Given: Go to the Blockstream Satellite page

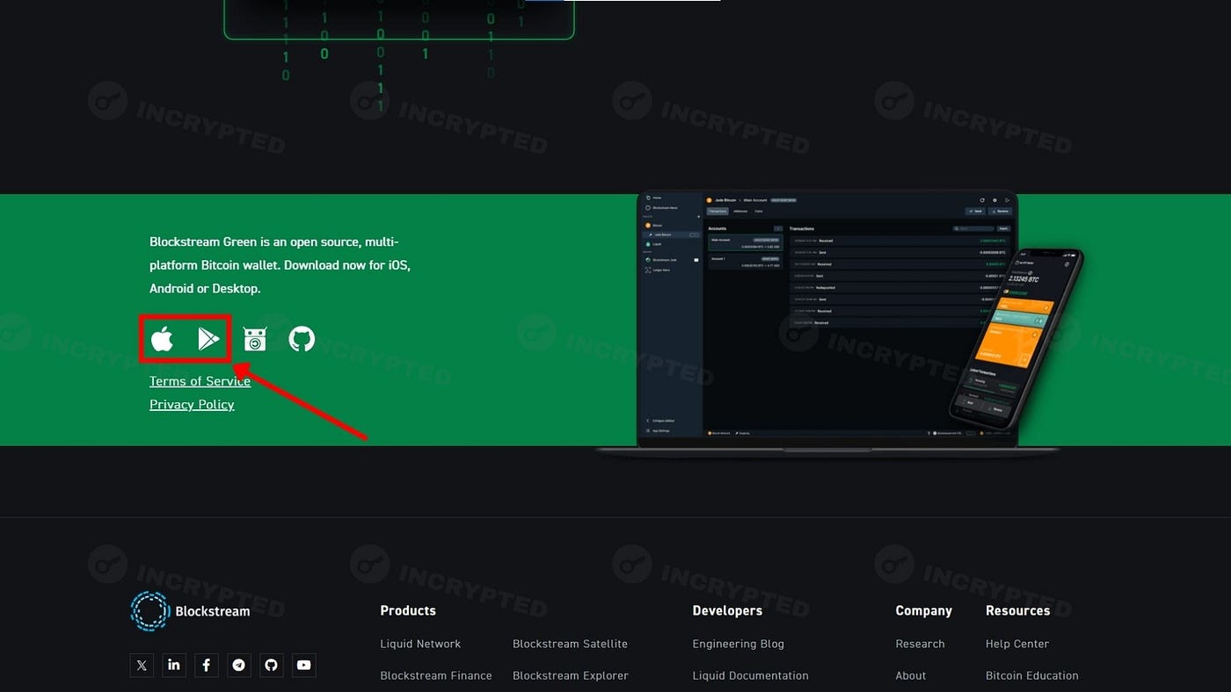Looking at the screenshot, I should pyautogui.click(x=570, y=644).
